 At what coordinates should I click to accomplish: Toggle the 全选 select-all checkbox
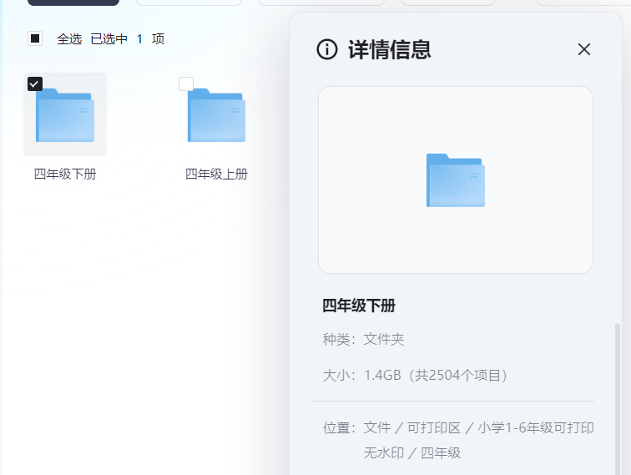(x=35, y=38)
